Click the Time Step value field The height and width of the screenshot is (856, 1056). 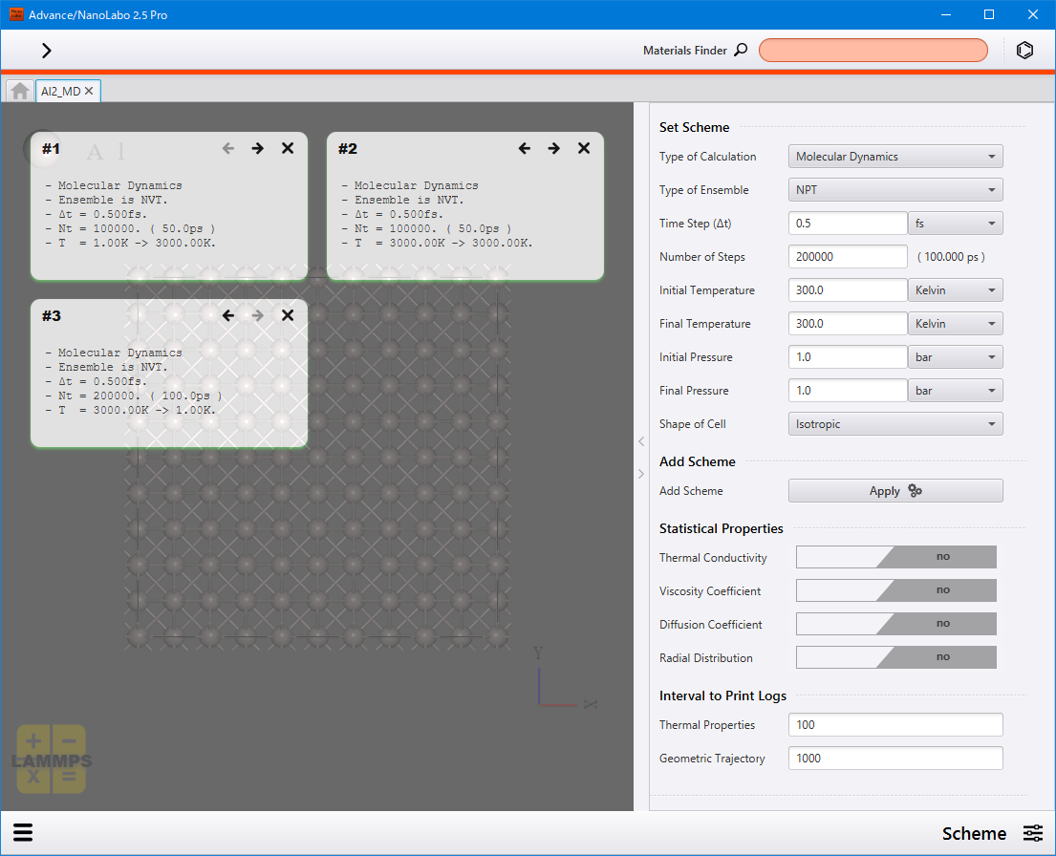[x=848, y=223]
